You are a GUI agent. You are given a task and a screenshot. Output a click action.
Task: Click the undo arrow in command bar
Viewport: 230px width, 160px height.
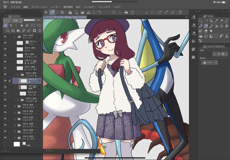point(100,12)
